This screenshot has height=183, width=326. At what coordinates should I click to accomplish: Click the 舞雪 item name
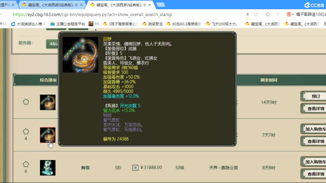[x=85, y=168]
